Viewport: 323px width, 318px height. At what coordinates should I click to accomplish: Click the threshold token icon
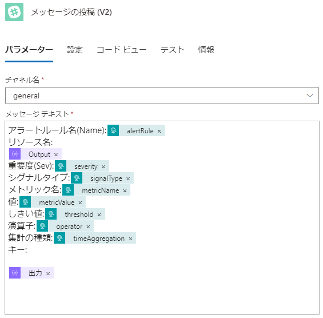coord(51,214)
